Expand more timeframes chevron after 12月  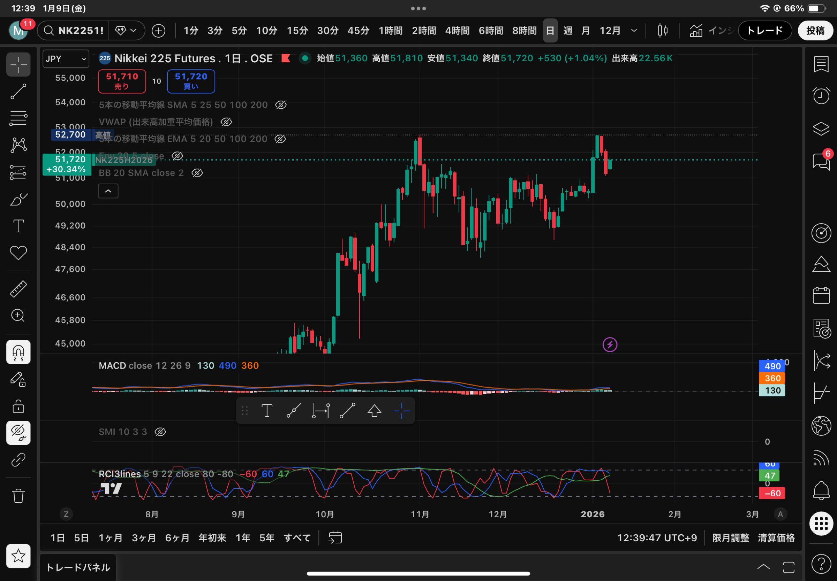(x=634, y=31)
